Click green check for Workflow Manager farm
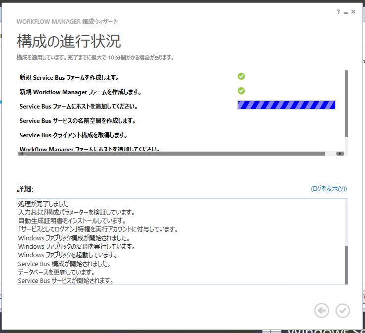The image size is (365, 333). tap(241, 91)
